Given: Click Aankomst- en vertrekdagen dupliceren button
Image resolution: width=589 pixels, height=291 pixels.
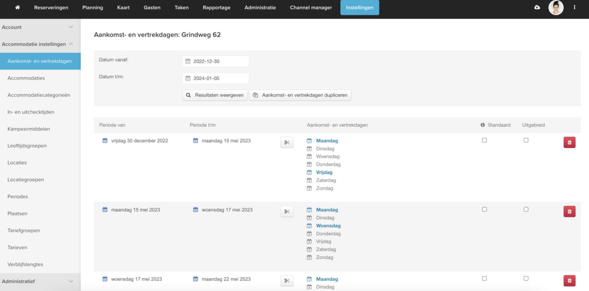Looking at the screenshot, I should point(300,95).
